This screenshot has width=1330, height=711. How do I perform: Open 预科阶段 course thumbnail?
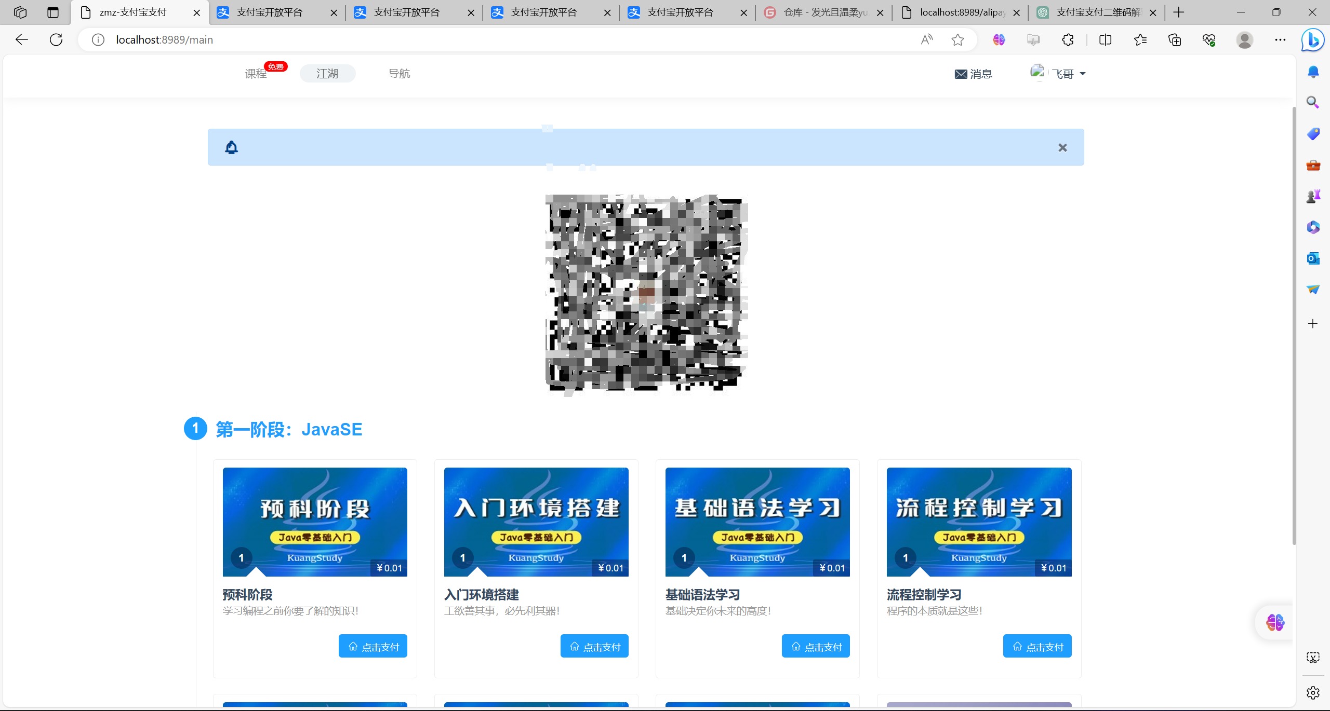point(315,522)
